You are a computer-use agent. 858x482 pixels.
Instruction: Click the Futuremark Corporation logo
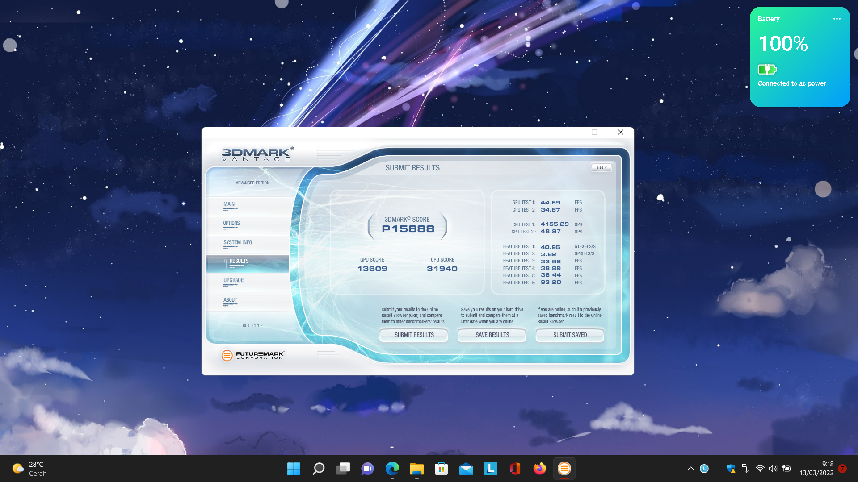coord(253,355)
